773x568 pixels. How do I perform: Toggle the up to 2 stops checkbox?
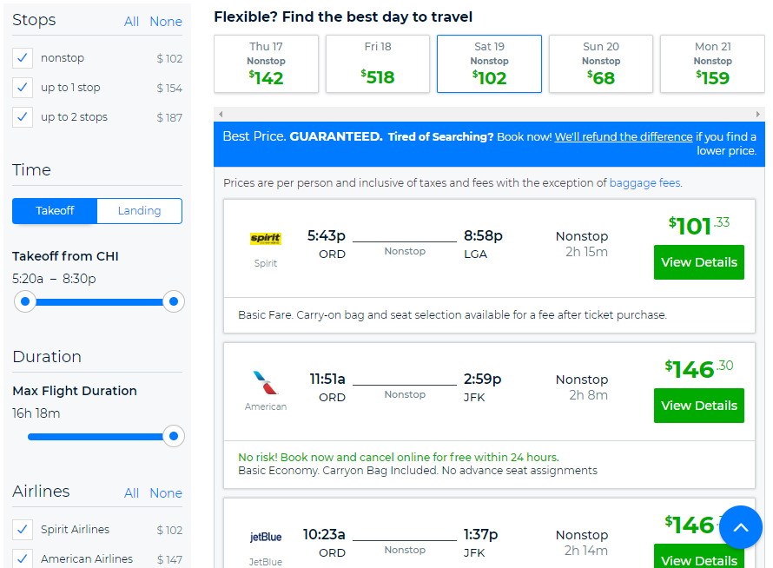[x=23, y=117]
